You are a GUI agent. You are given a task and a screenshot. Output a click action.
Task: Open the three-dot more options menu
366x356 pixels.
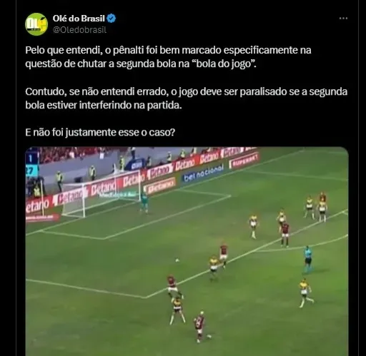click(x=343, y=19)
